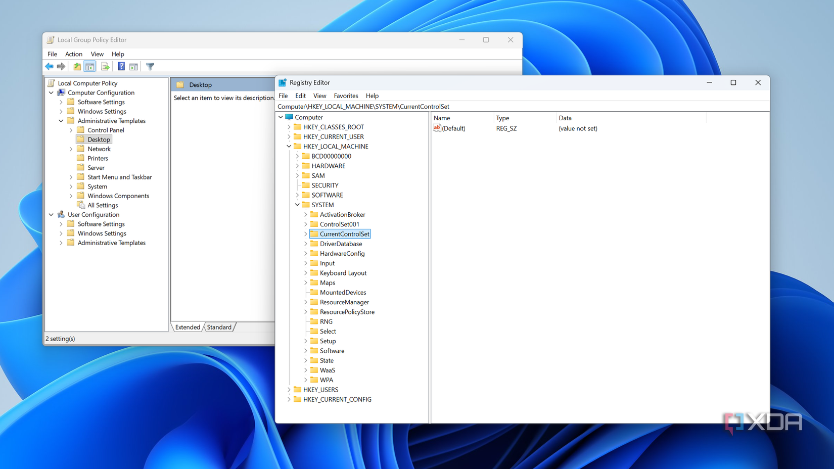This screenshot has height=469, width=834.
Task: Open the Action menu in Group Policy Editor
Action: [74, 54]
